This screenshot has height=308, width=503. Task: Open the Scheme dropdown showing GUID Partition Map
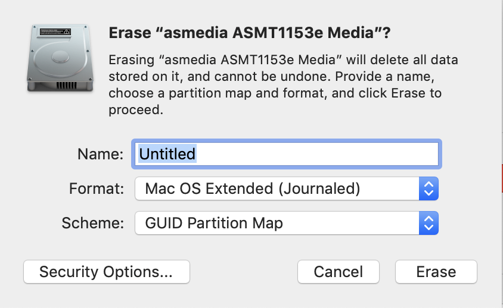point(286,223)
